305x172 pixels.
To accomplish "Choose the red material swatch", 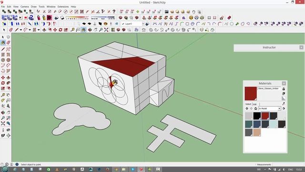I will 265,116.
